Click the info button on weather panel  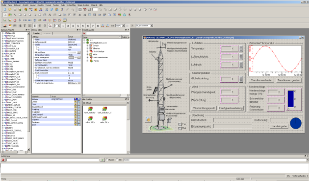click(148, 119)
